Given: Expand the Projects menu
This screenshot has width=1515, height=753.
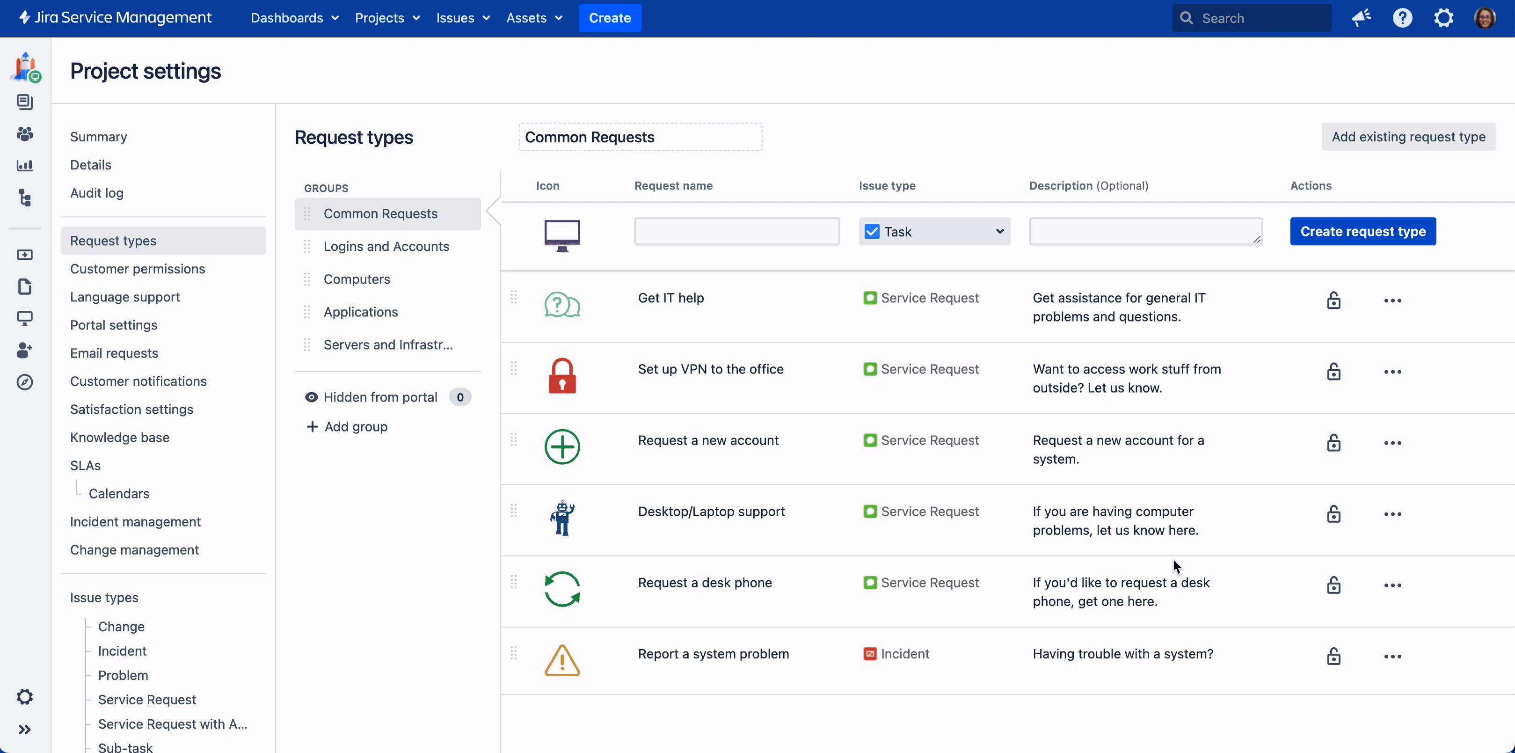Looking at the screenshot, I should pos(387,18).
